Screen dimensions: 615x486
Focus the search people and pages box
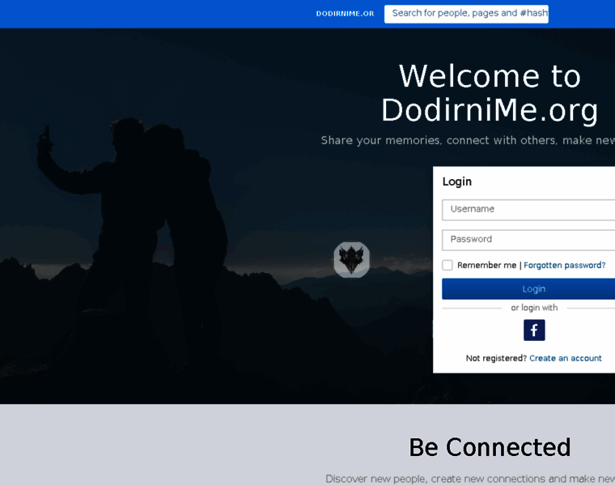466,14
